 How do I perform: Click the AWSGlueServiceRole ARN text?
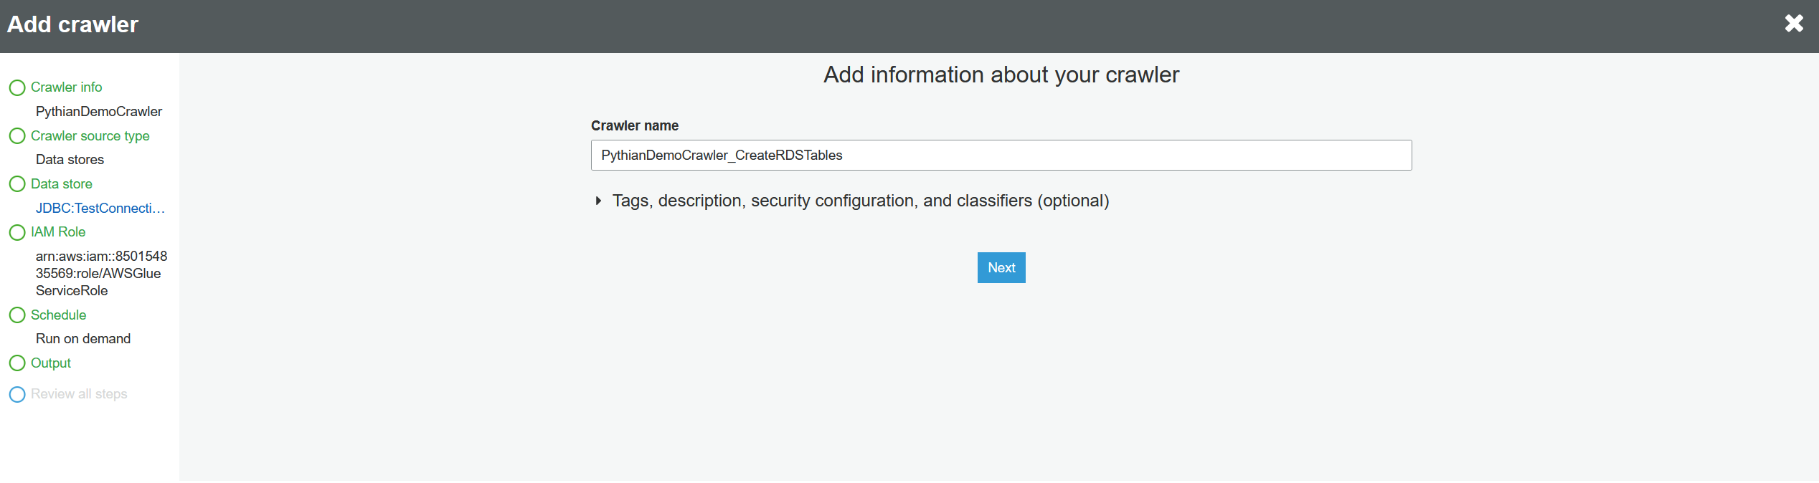click(101, 273)
